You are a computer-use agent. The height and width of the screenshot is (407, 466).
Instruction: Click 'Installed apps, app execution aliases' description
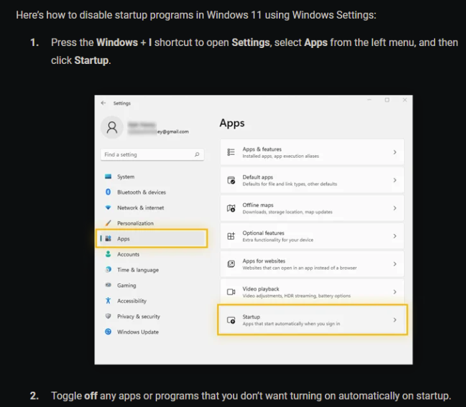[x=280, y=156]
